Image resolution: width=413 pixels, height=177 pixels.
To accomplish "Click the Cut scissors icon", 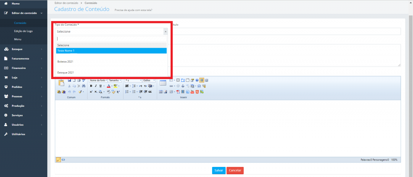I will 69,86.
